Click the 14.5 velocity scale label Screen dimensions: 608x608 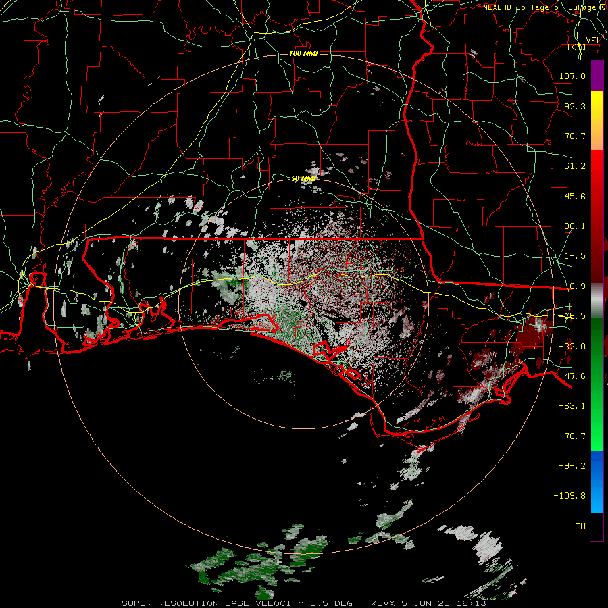(x=575, y=256)
